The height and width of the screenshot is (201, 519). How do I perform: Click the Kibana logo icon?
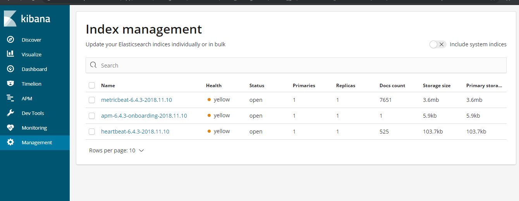click(10, 19)
